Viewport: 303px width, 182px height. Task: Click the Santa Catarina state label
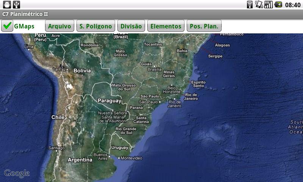pyautogui.click(x=141, y=120)
